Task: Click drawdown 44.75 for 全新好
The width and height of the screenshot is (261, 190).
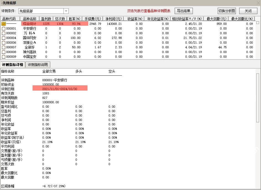Action: pos(222,47)
